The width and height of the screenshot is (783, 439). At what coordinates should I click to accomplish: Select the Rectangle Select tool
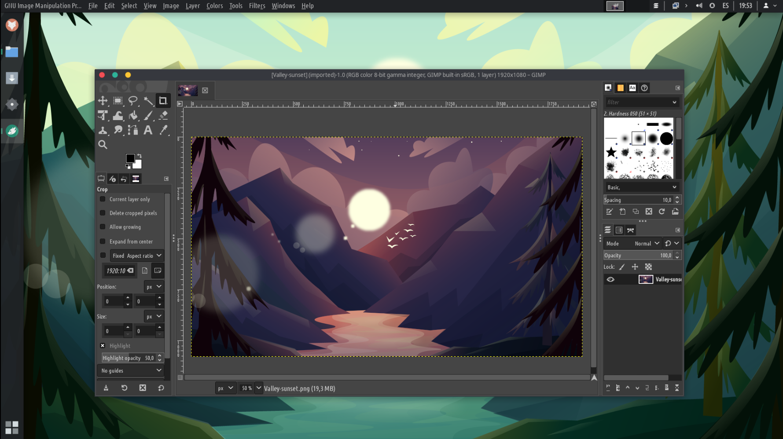118,101
